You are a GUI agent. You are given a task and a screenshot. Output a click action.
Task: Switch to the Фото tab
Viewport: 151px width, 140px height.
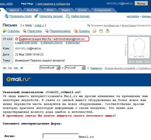pyautogui.click(x=50, y=10)
